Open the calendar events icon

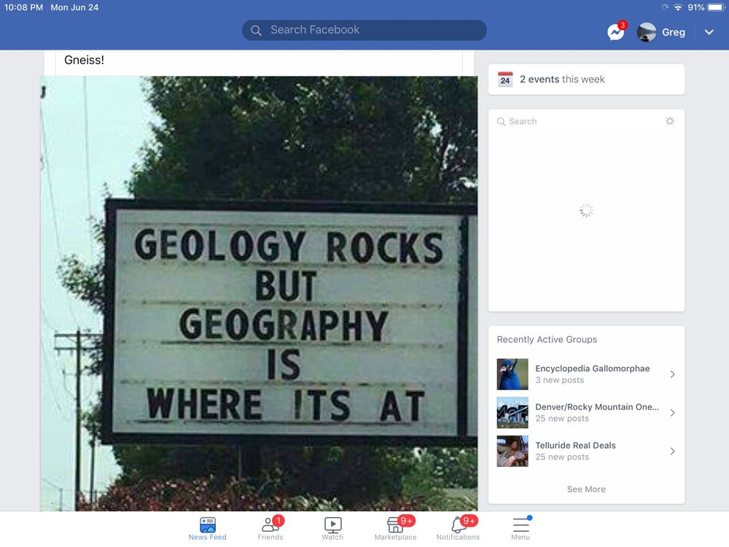(x=505, y=79)
